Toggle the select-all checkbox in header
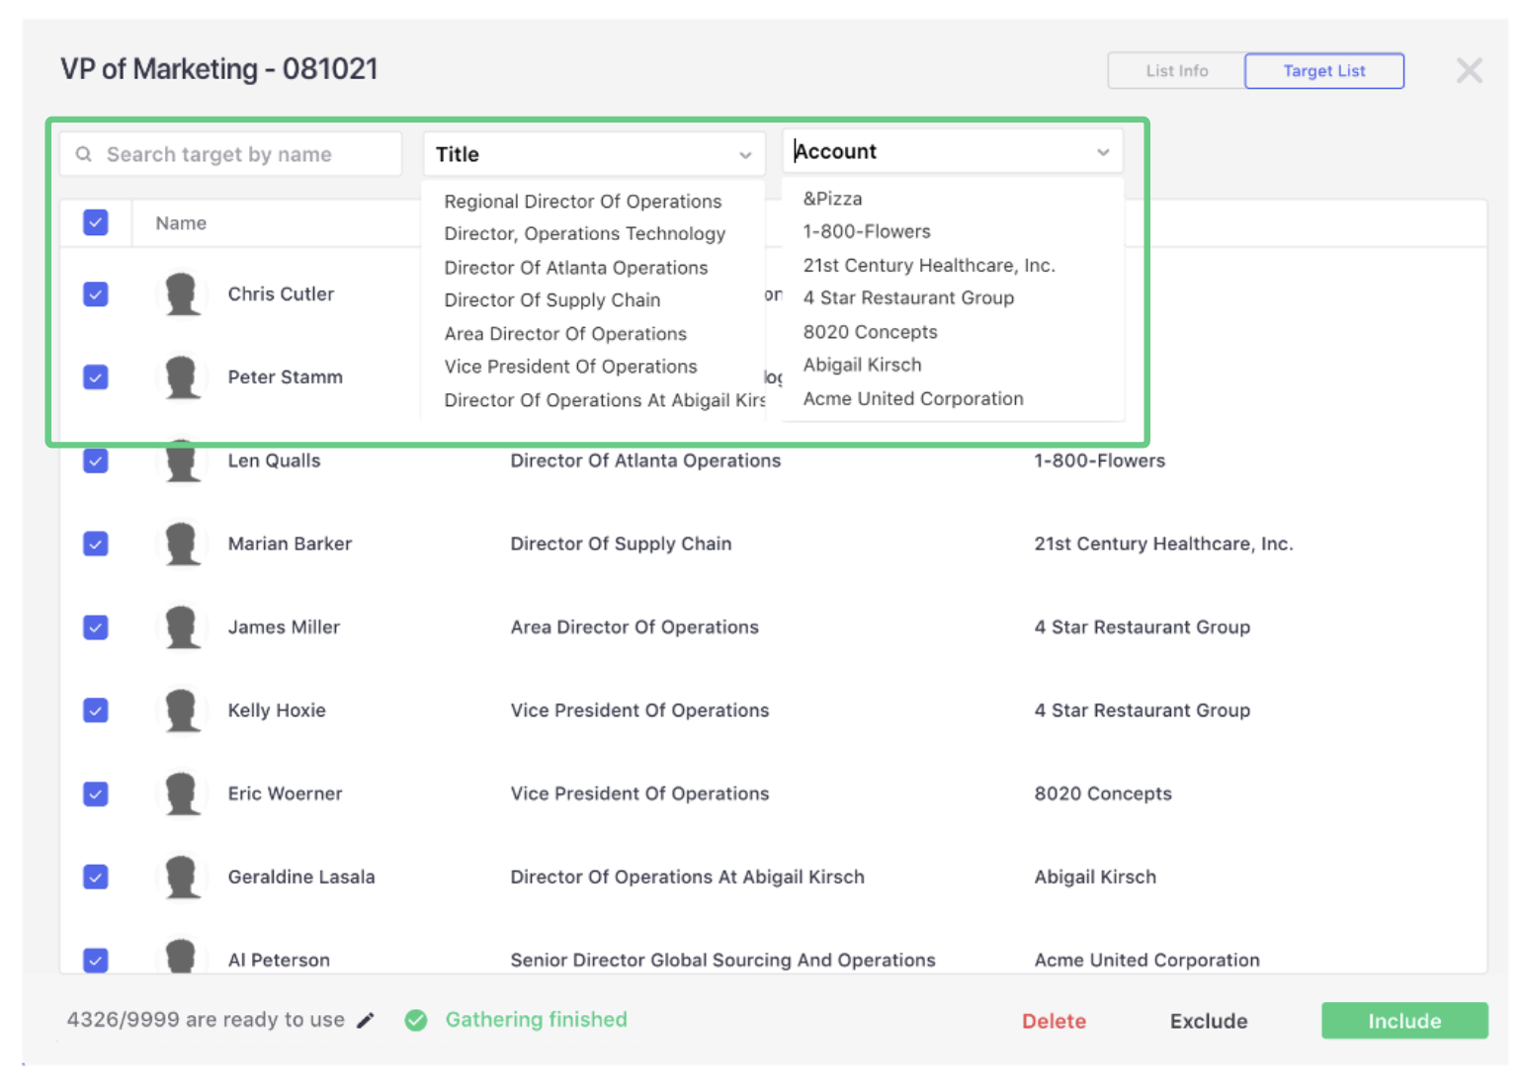This screenshot has height=1091, width=1524. pos(96,222)
